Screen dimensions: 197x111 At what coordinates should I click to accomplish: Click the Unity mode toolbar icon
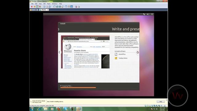62,7
